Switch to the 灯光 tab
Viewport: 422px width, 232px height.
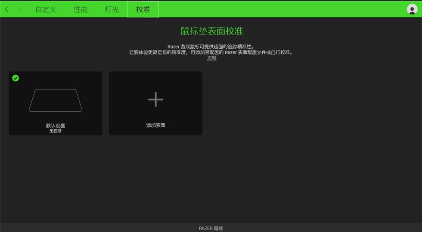tap(112, 9)
